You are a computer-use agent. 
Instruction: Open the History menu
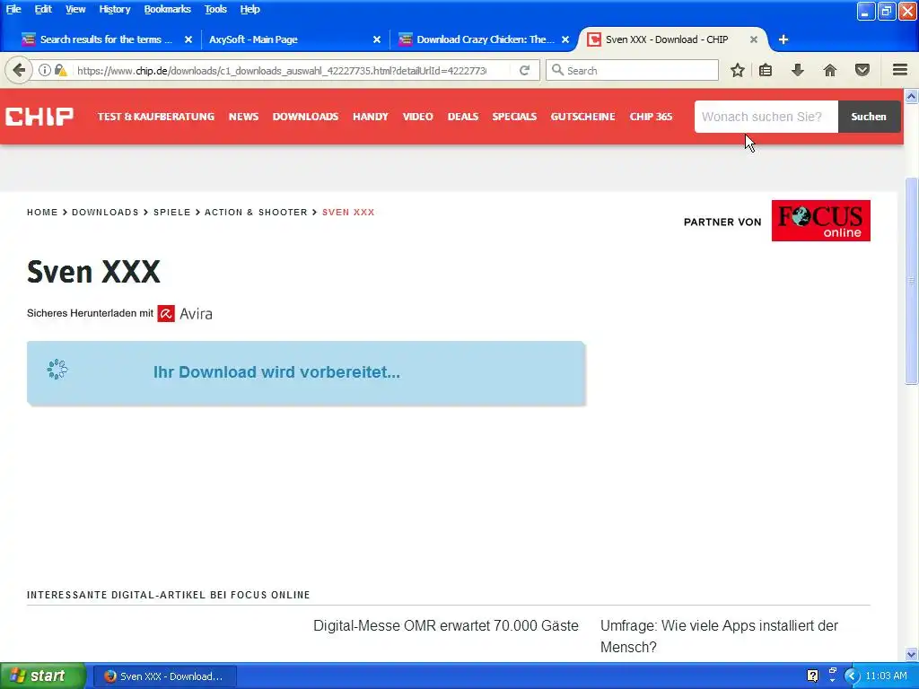point(114,9)
